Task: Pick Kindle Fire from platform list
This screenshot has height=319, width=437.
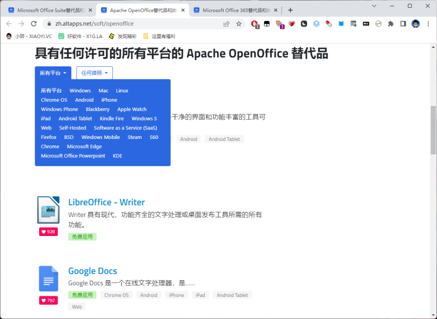Action: (x=112, y=119)
